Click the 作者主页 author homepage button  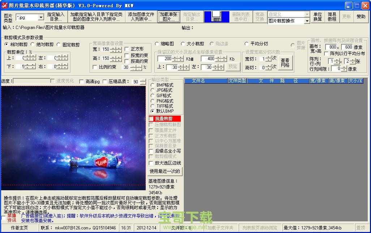(x=19, y=228)
